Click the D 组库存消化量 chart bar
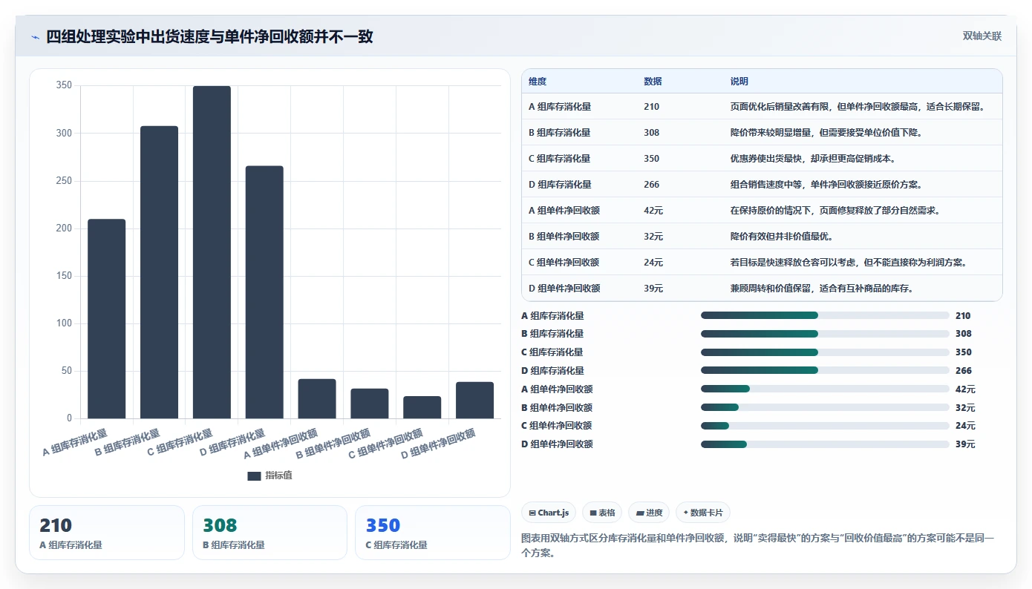 tap(264, 292)
